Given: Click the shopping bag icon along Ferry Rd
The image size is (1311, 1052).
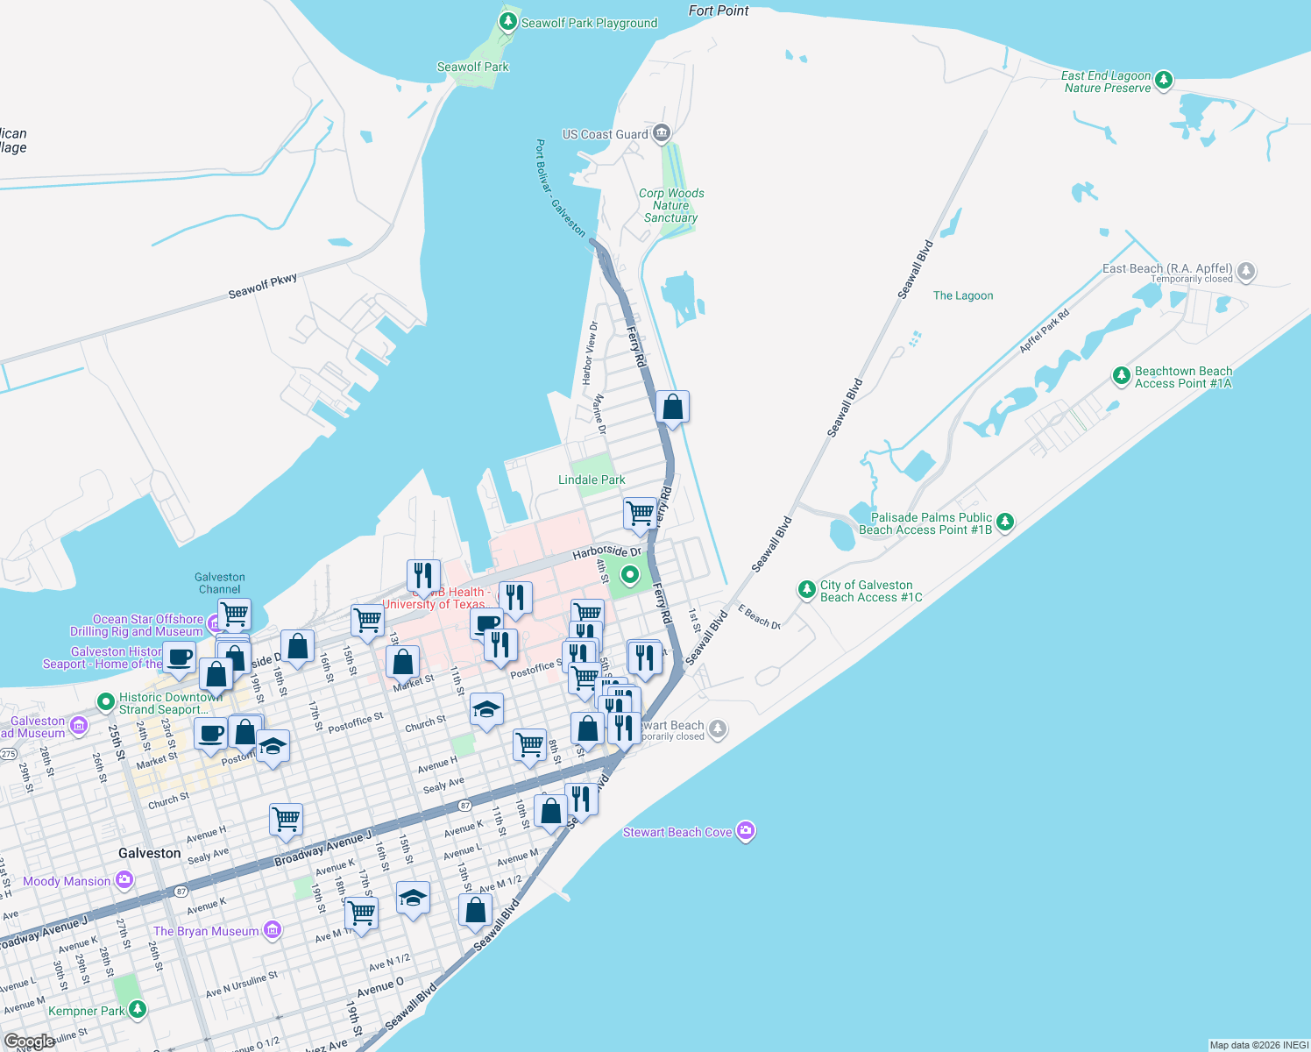Looking at the screenshot, I should point(673,406).
